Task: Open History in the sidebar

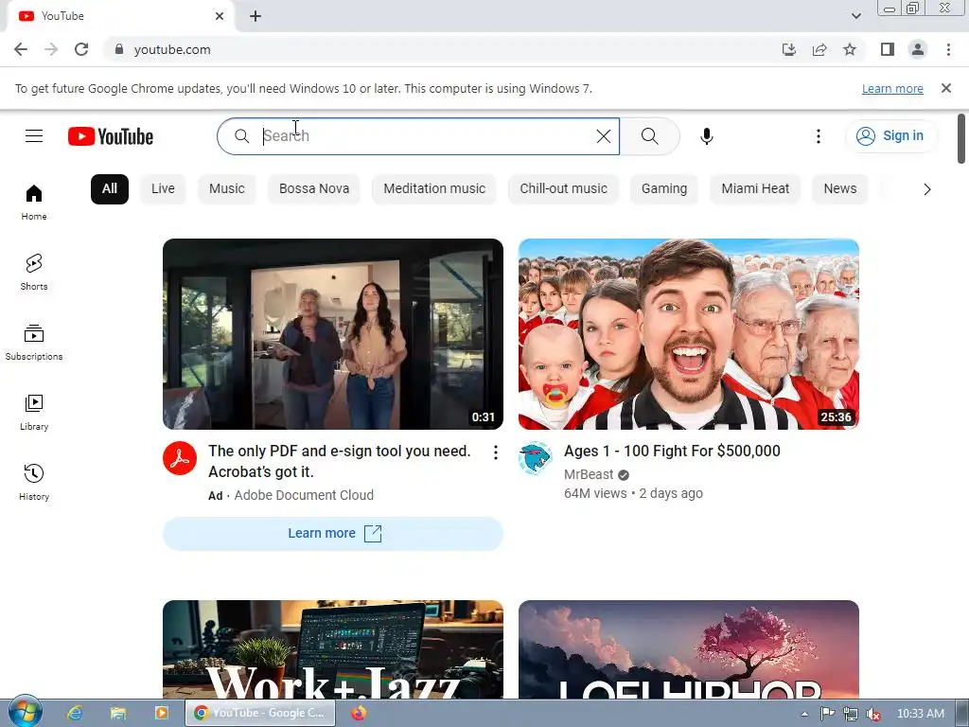Action: [34, 482]
